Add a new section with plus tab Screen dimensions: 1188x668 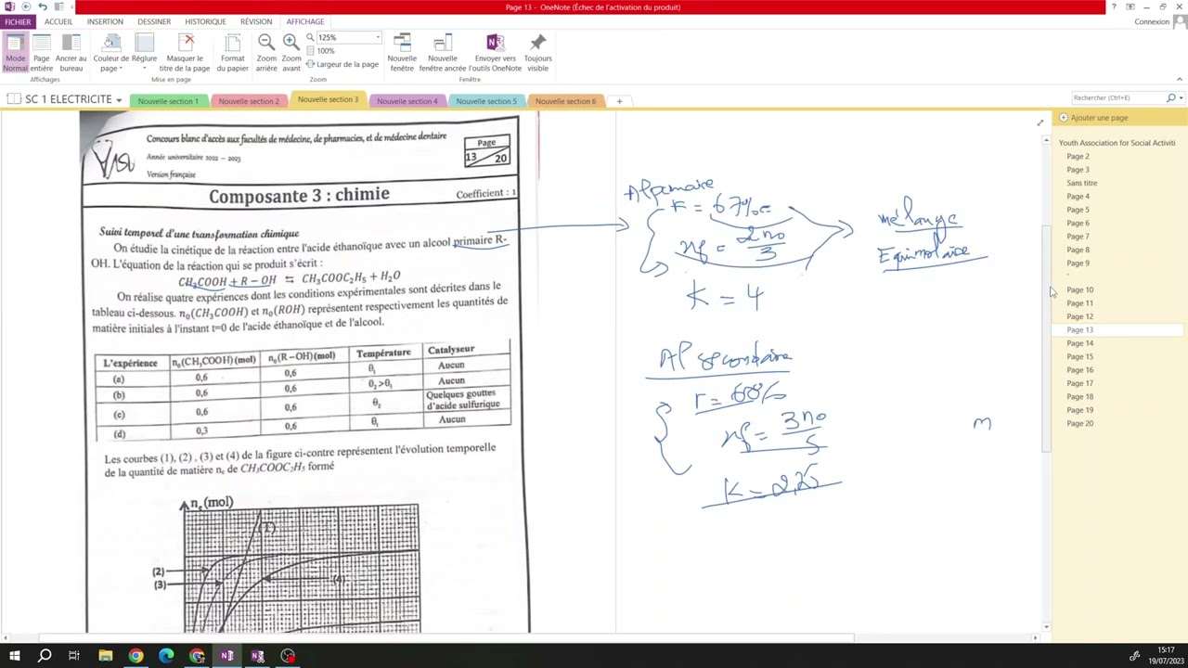point(619,101)
